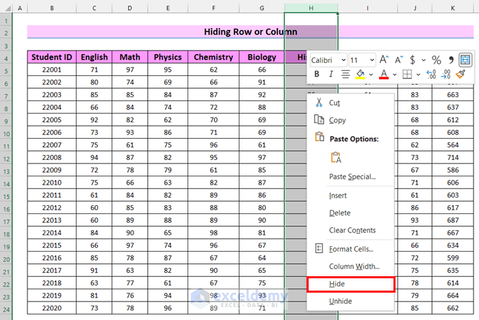The image size is (479, 320).
Task: Click Merge and Center icon
Action: click(465, 60)
